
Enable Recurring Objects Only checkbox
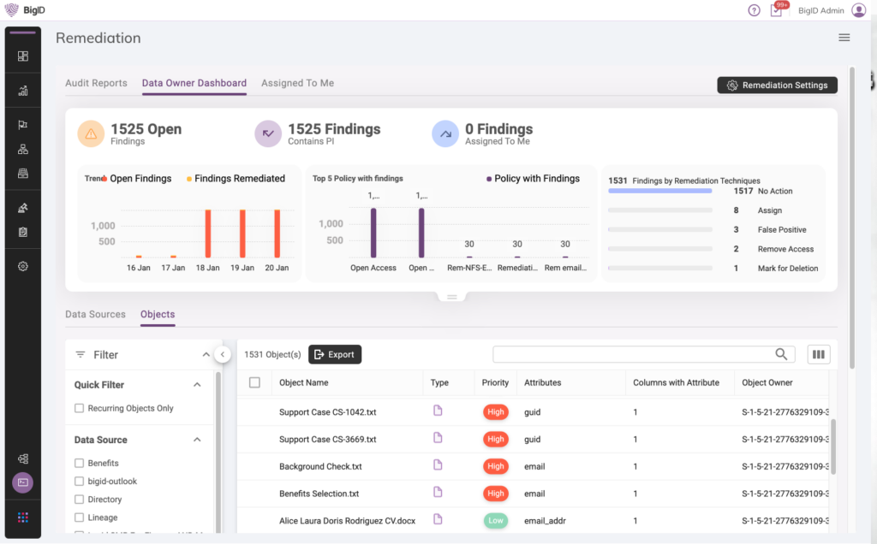(x=80, y=409)
